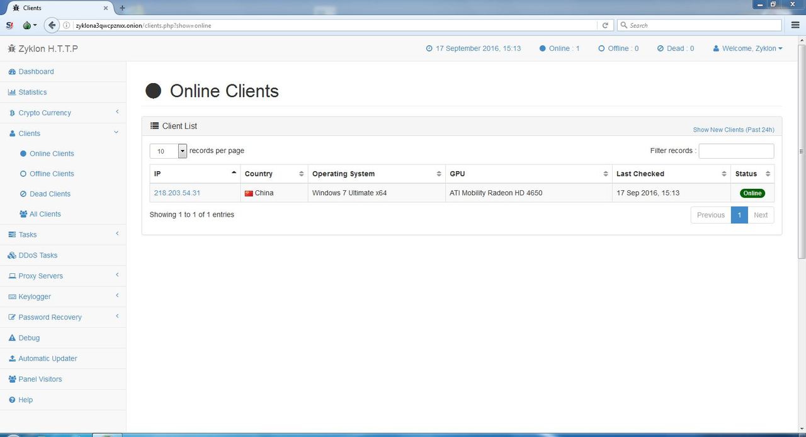This screenshot has width=806, height=437.
Task: Select Offline Clients in the sidebar
Action: coord(52,174)
